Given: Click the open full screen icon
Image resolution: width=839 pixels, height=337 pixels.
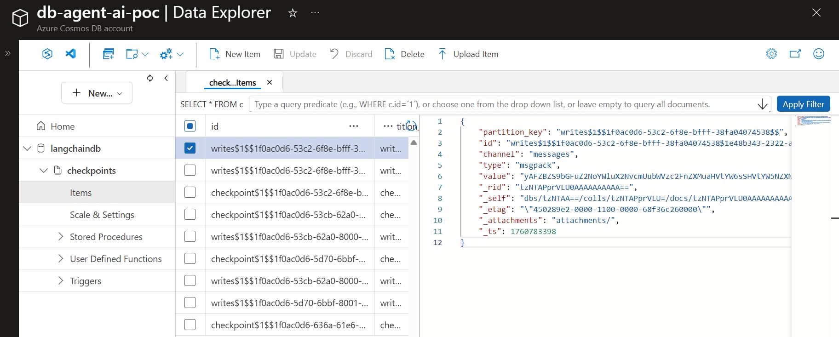Looking at the screenshot, I should coord(795,54).
